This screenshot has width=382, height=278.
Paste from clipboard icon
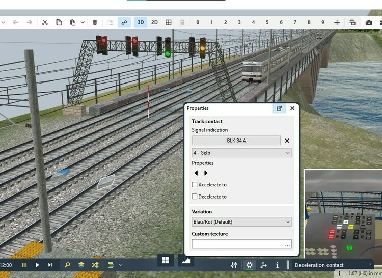(x=73, y=22)
